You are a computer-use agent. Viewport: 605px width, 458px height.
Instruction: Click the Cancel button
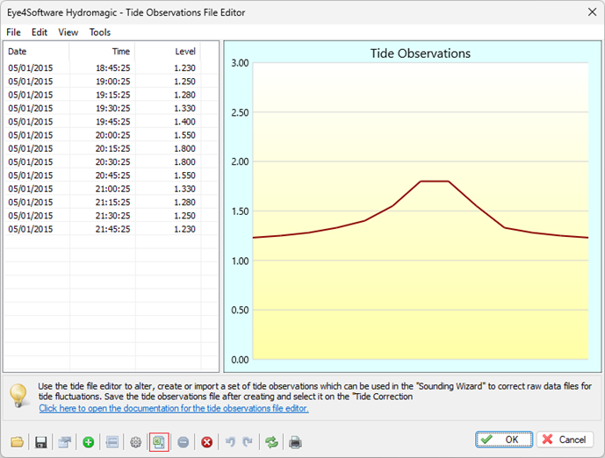565,440
